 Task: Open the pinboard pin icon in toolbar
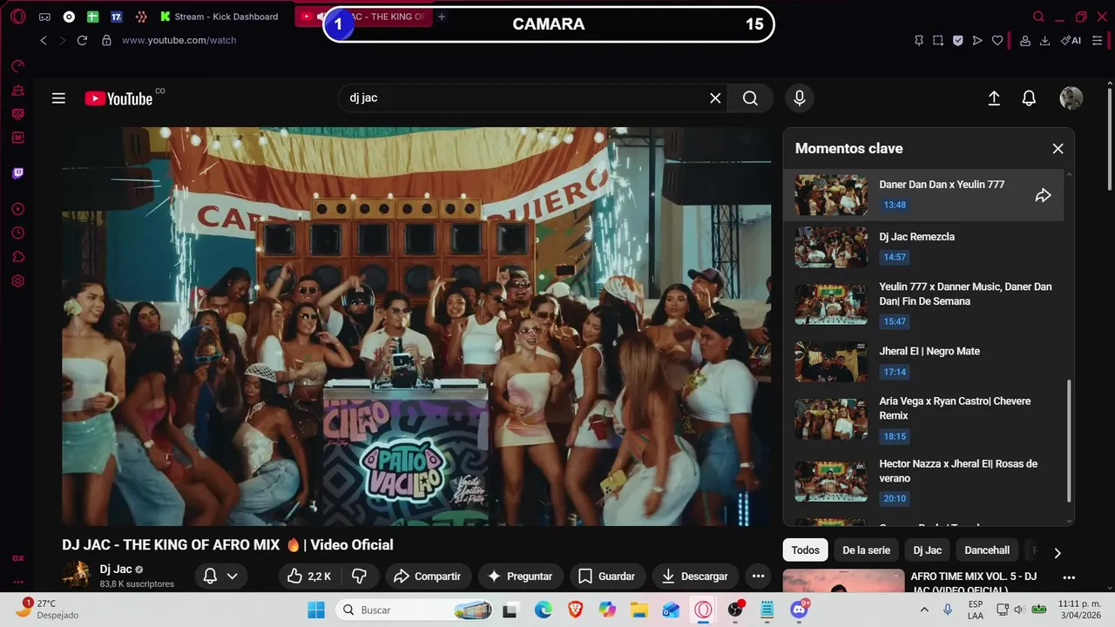click(919, 40)
